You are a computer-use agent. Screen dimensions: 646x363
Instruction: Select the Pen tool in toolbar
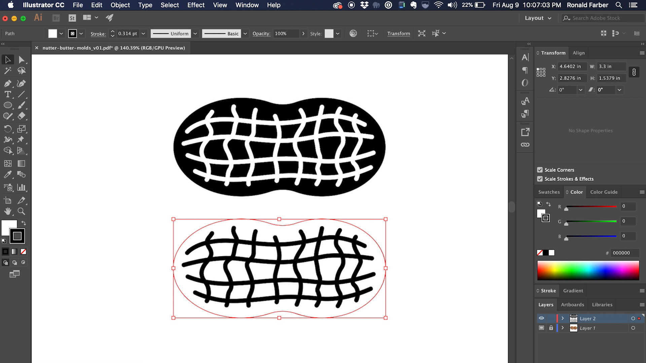coord(7,83)
